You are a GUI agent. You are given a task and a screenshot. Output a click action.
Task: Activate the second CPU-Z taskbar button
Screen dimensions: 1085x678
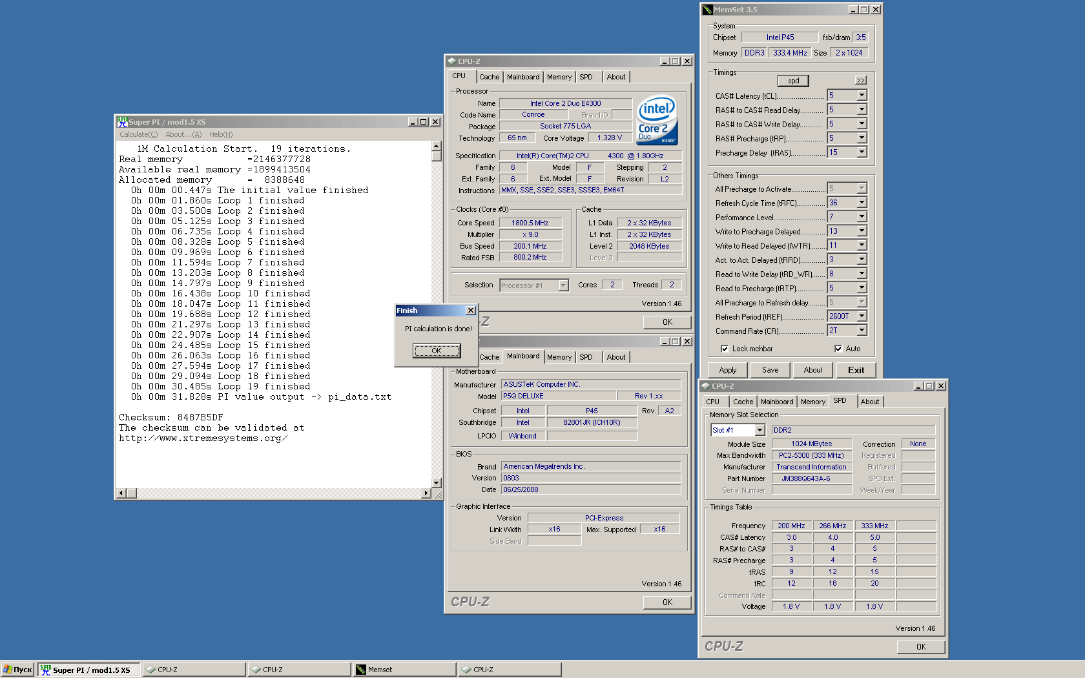pyautogui.click(x=299, y=670)
